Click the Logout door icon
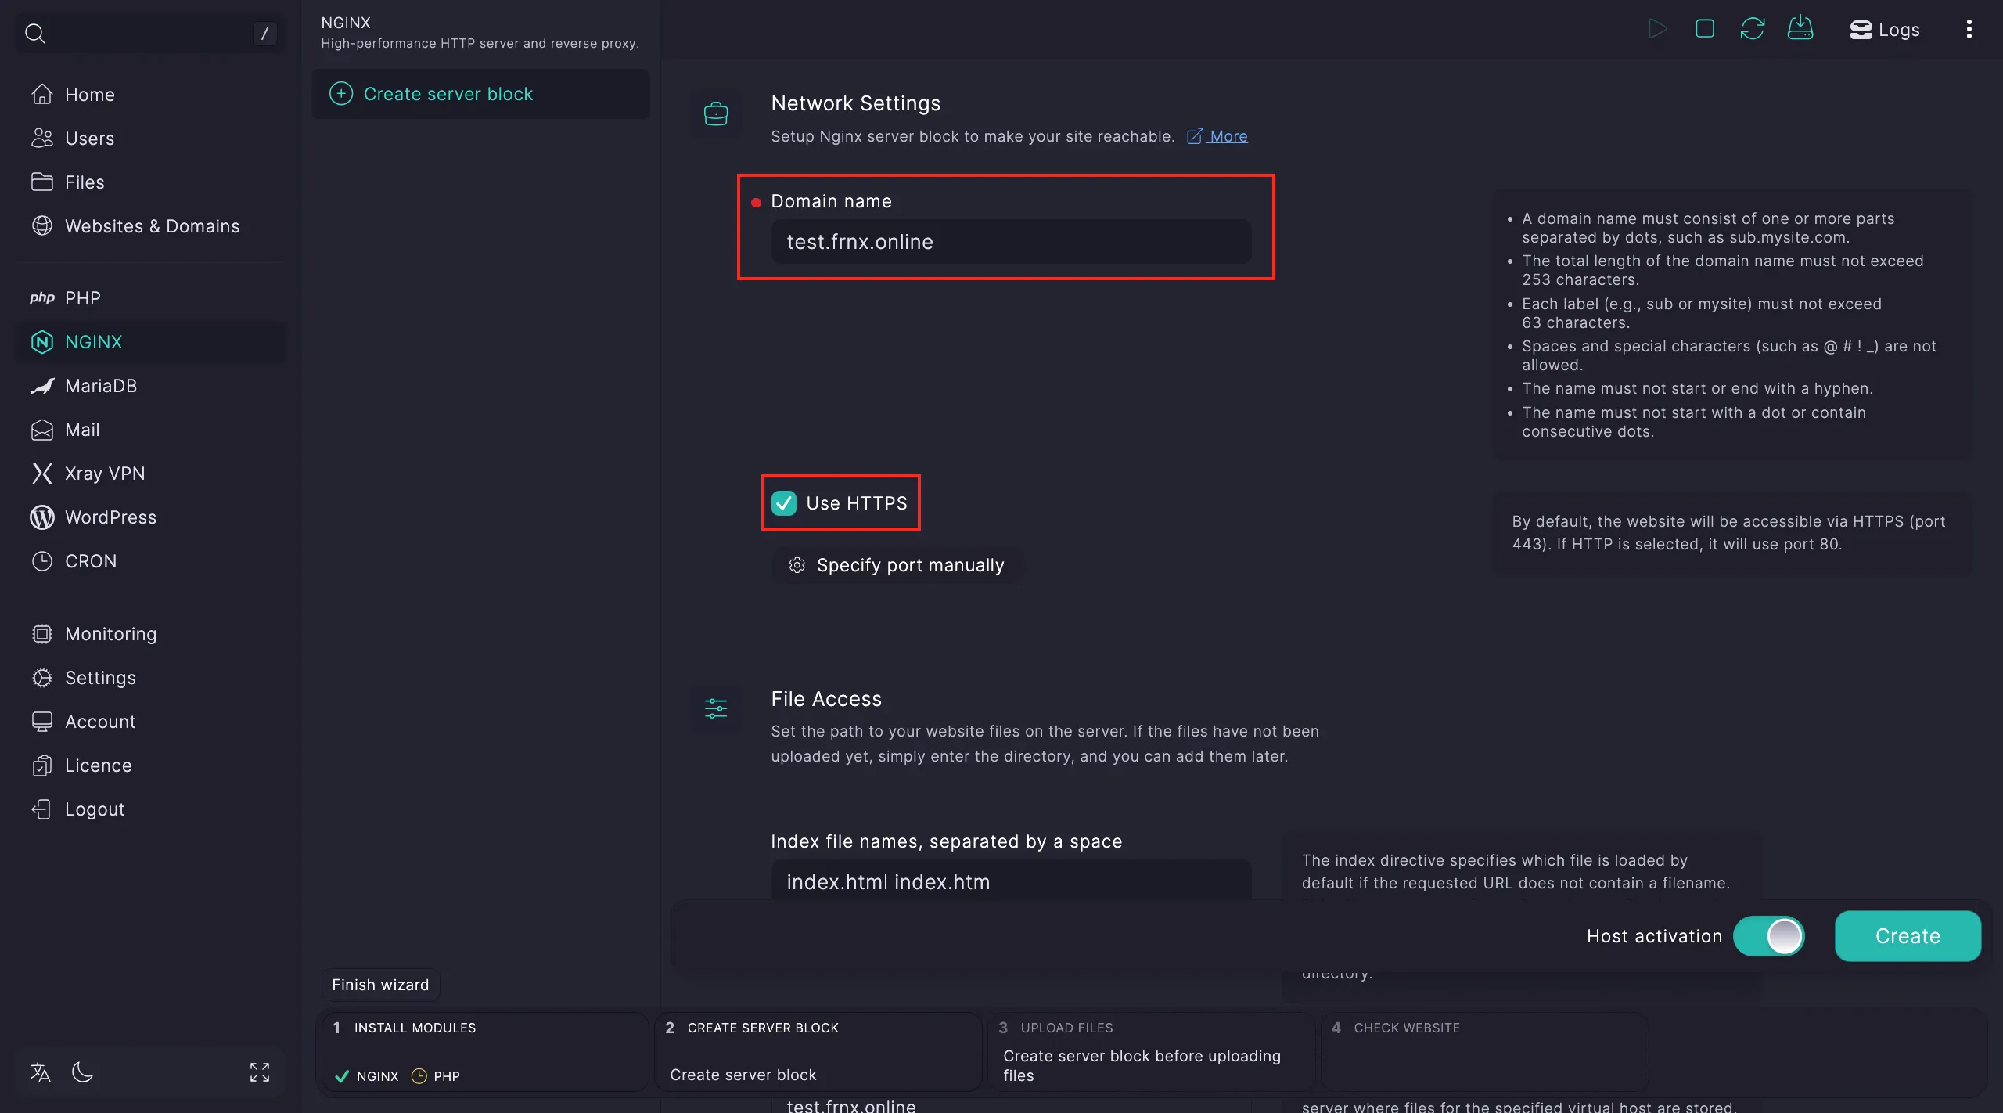Screen dimensions: 2003x1113 [41, 809]
